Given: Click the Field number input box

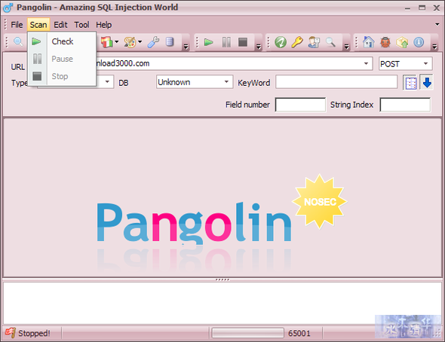Looking at the screenshot, I should click(x=300, y=105).
